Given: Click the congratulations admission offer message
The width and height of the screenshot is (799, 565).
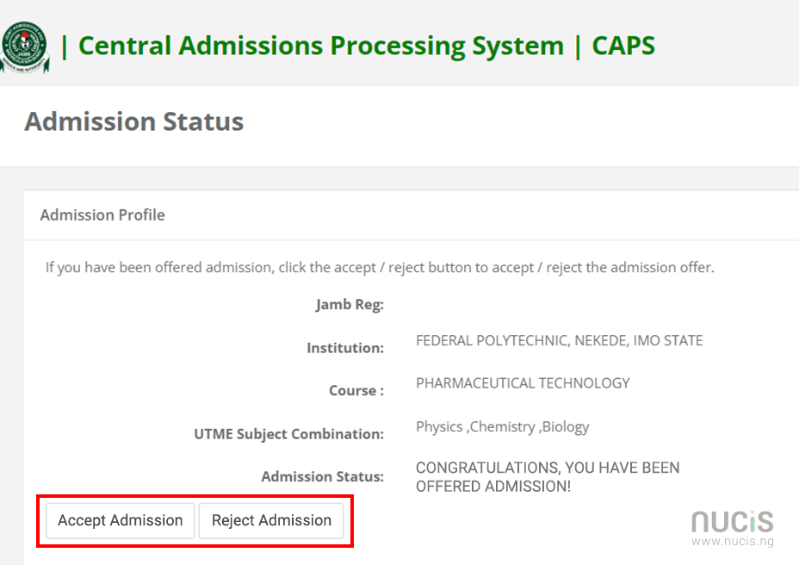Looking at the screenshot, I should [x=548, y=477].
